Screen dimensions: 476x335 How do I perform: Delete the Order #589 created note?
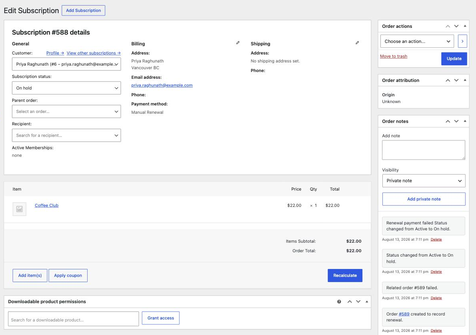click(436, 331)
